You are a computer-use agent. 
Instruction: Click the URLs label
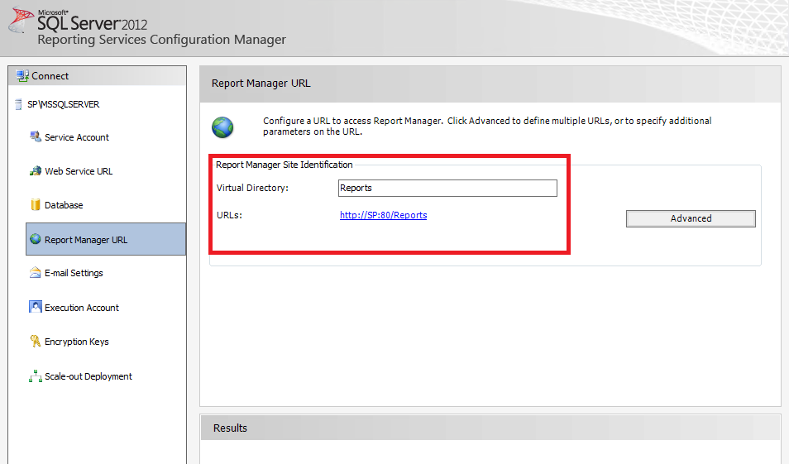229,215
